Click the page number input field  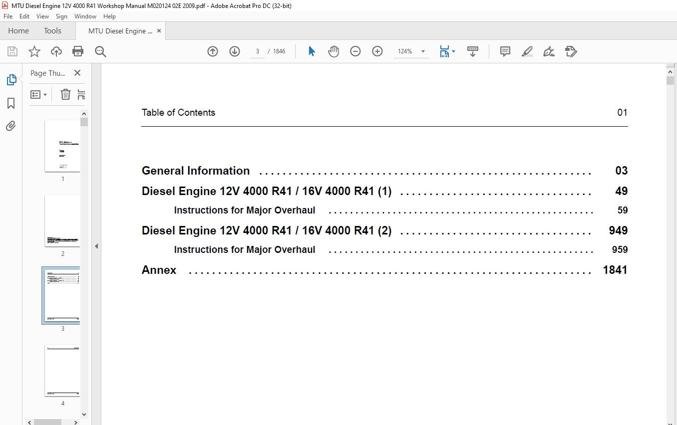click(x=258, y=51)
